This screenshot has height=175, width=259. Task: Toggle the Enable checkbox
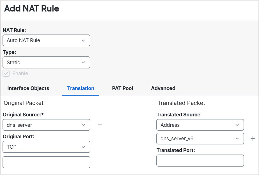click(x=6, y=73)
